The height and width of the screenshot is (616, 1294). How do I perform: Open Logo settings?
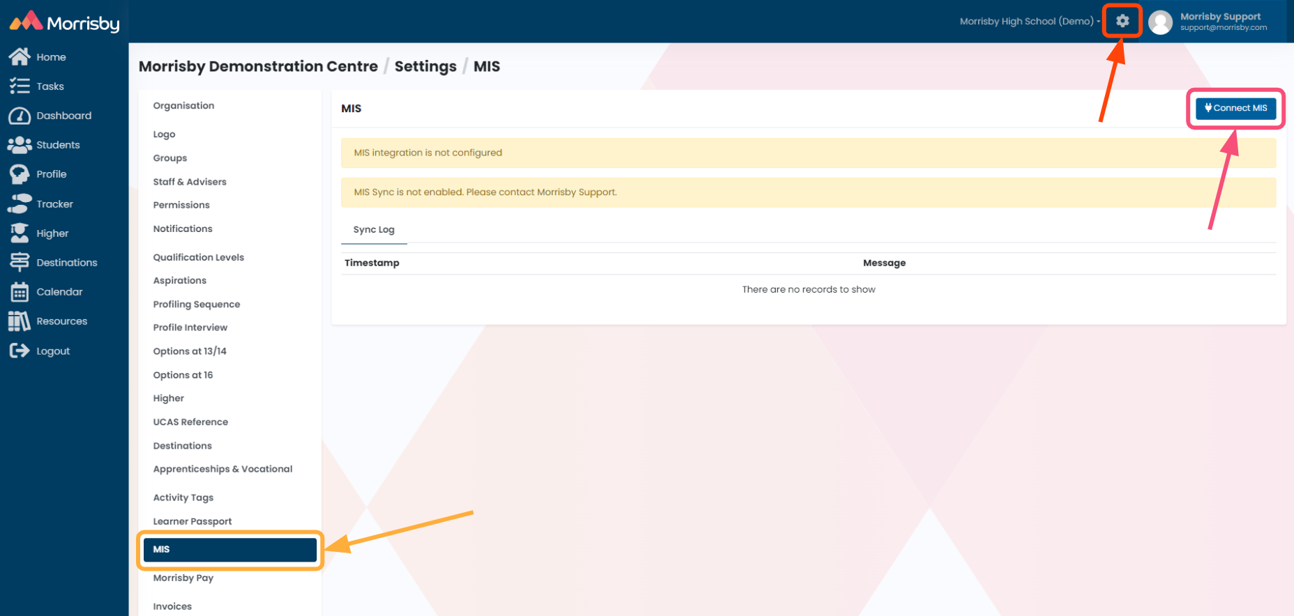click(x=164, y=134)
